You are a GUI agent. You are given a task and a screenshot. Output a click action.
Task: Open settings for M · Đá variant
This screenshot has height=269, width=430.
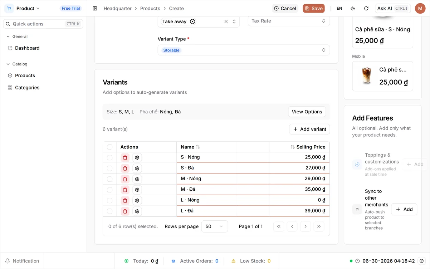coord(137,190)
